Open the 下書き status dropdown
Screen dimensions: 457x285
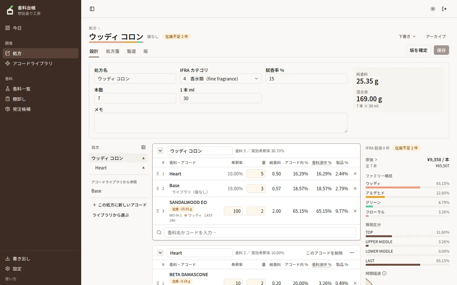407,36
